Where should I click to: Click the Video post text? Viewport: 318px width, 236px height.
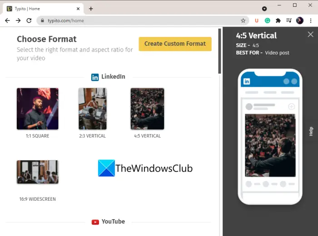coord(277,53)
